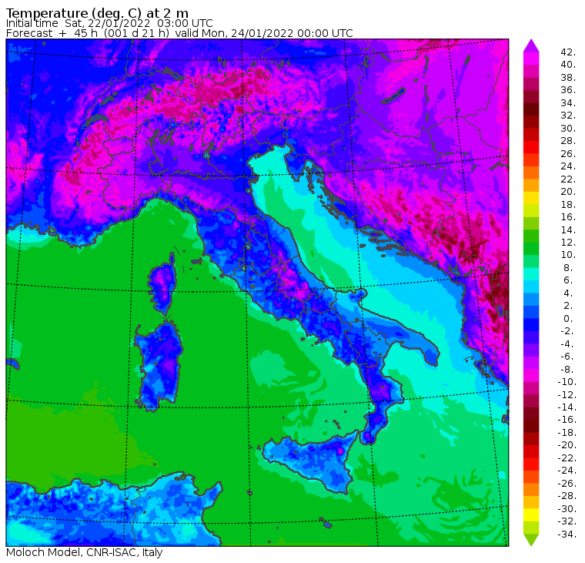Screen dimensions: 585x563
Task: Click the "20." legend label
Action: tap(568, 192)
